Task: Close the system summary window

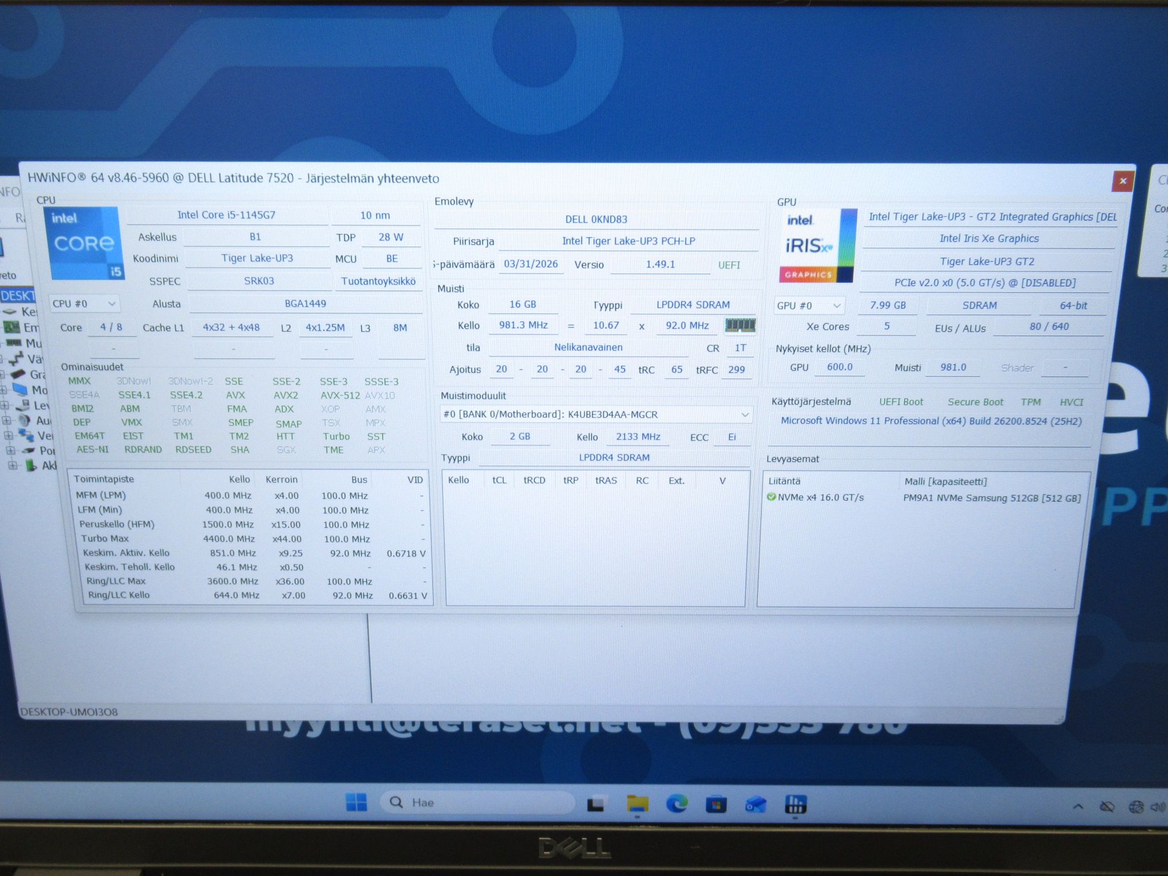Action: pyautogui.click(x=1122, y=181)
